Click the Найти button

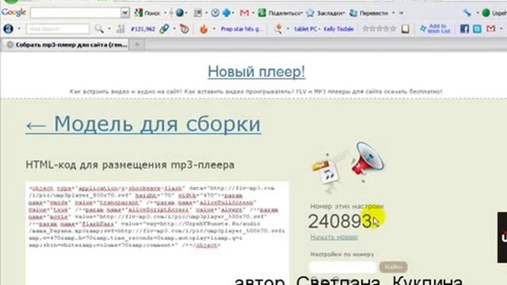click(393, 267)
